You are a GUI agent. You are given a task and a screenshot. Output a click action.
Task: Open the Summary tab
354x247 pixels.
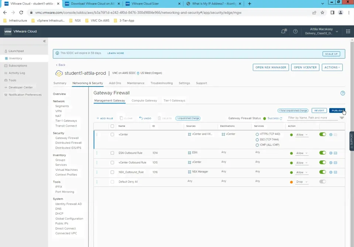[x=60, y=83]
